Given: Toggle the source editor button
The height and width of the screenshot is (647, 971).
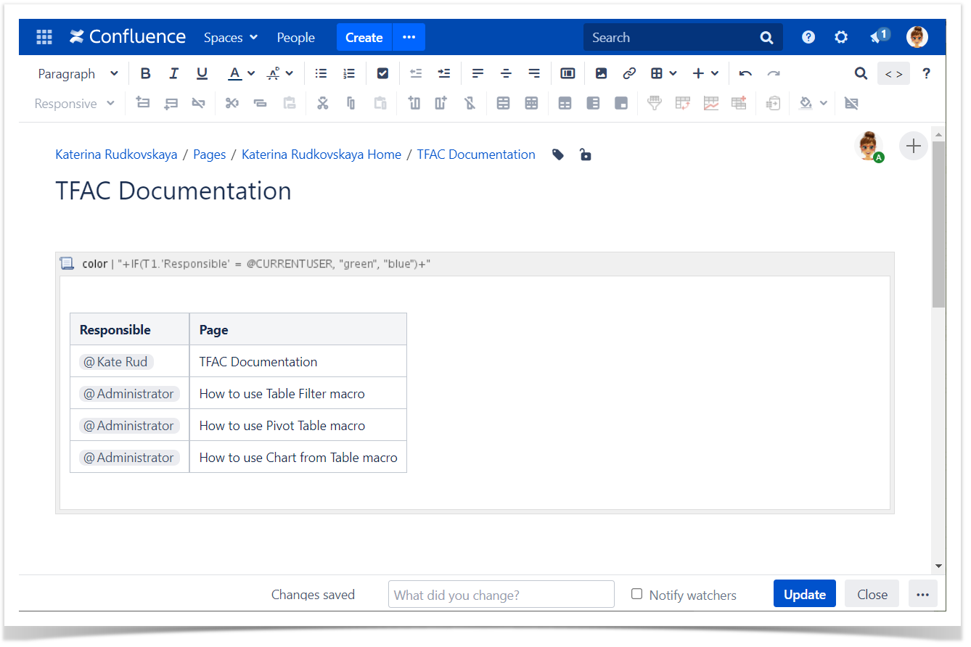Looking at the screenshot, I should 893,73.
